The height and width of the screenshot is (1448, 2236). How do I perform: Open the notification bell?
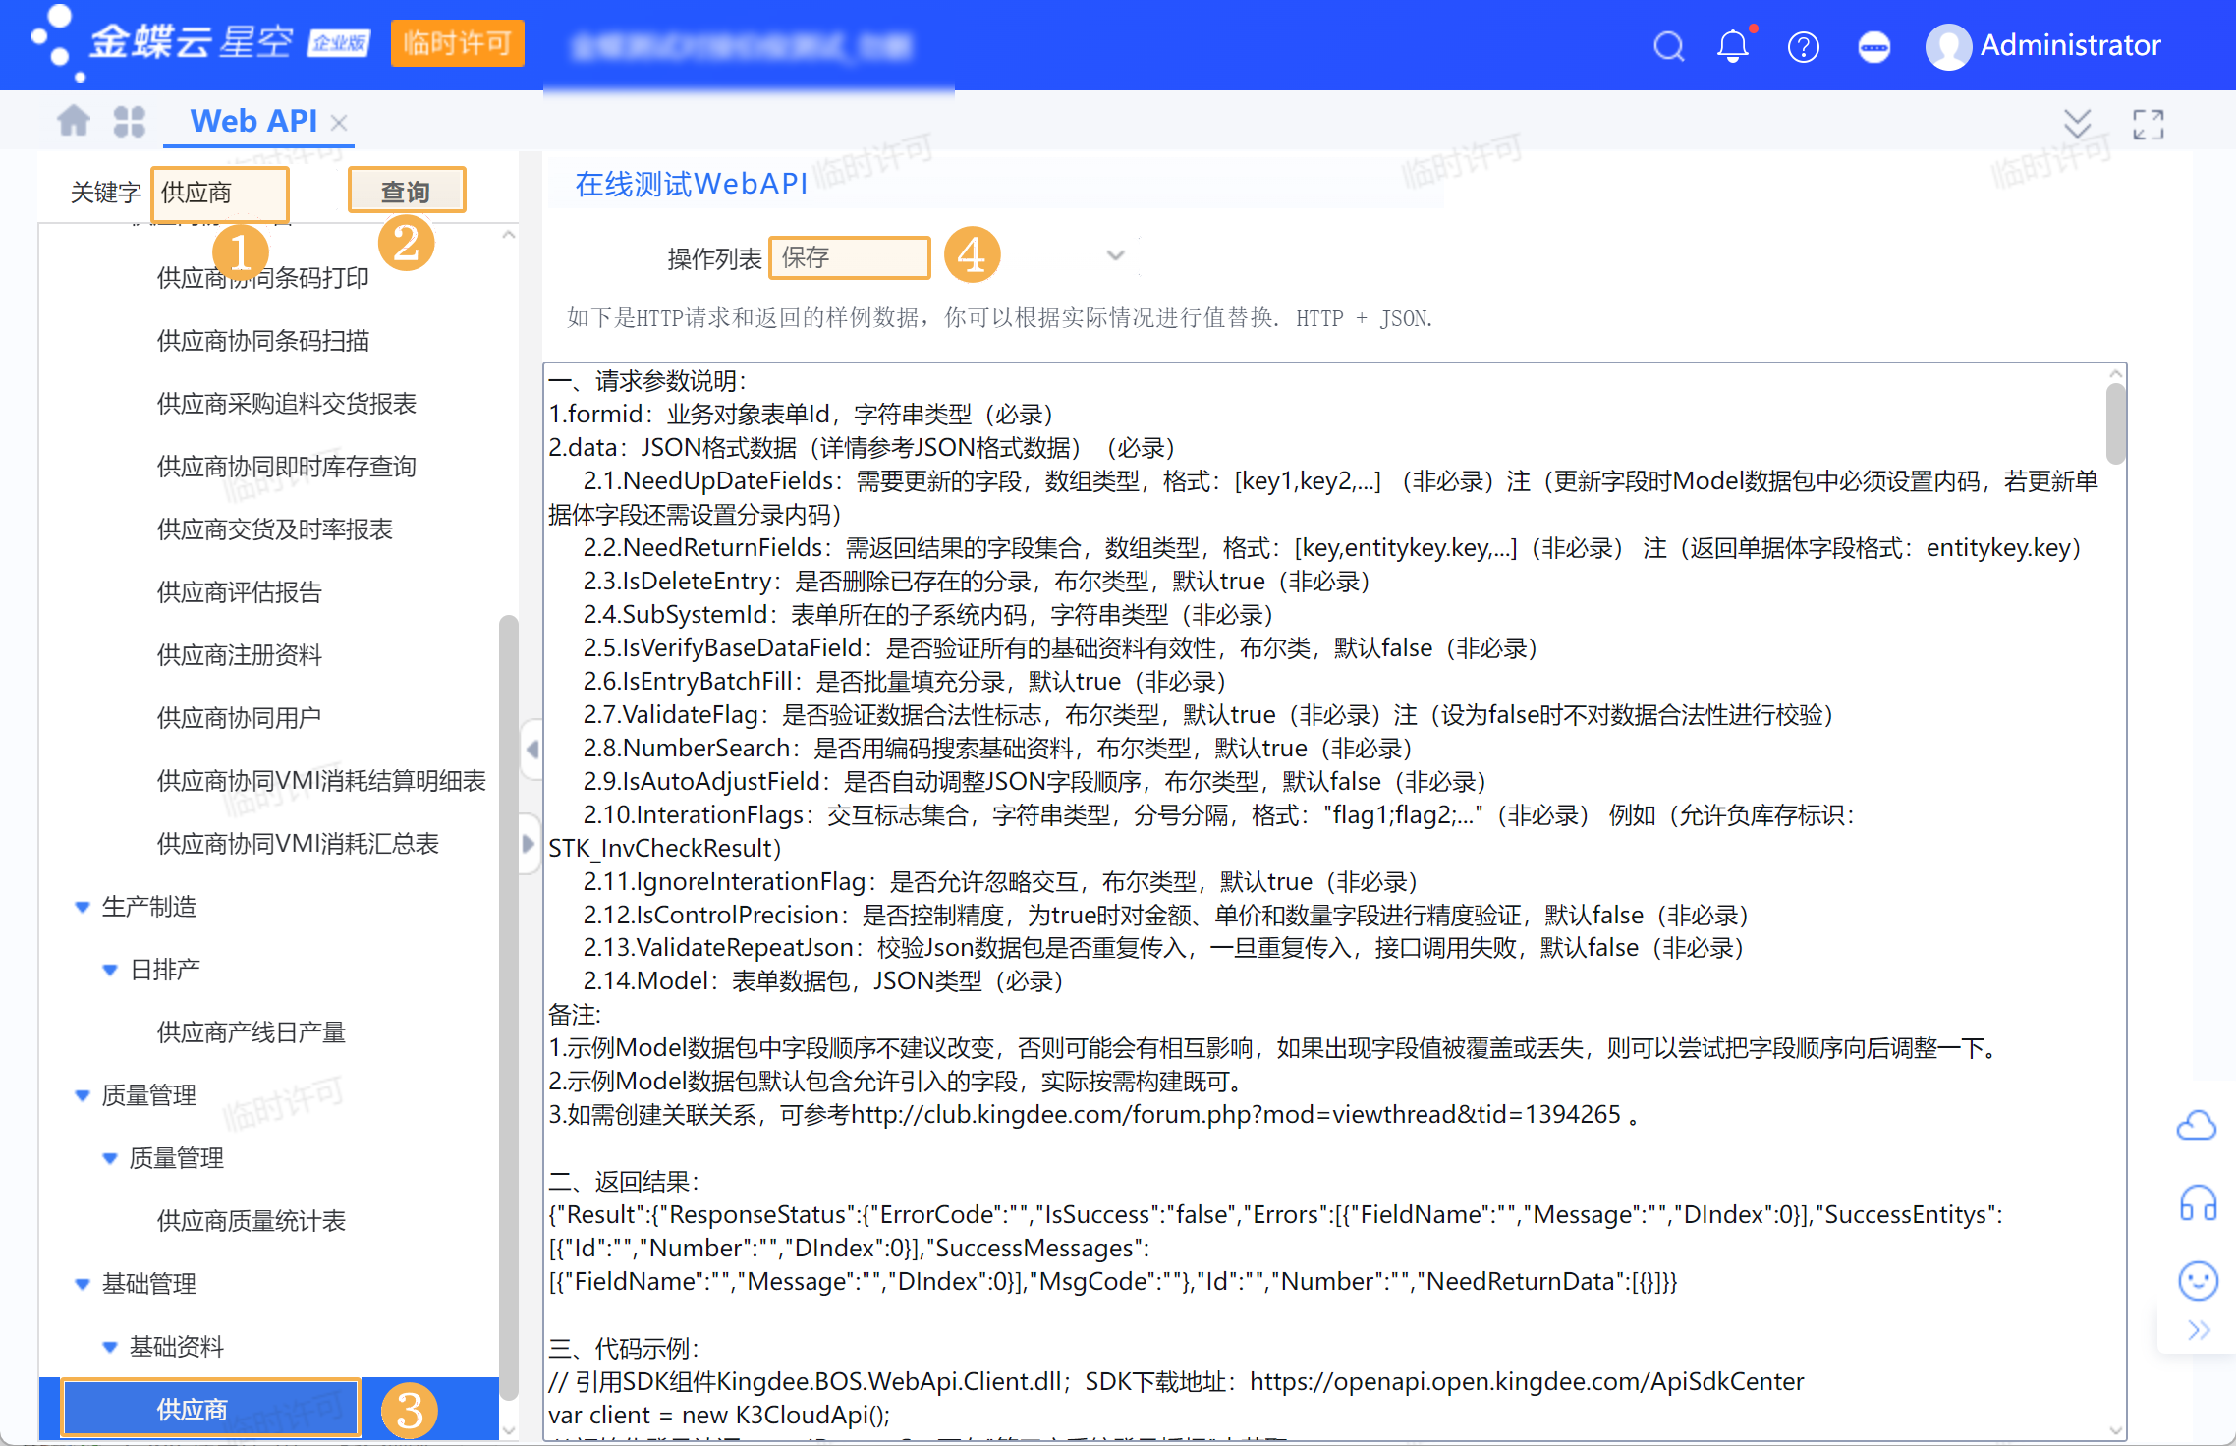coord(1733,46)
